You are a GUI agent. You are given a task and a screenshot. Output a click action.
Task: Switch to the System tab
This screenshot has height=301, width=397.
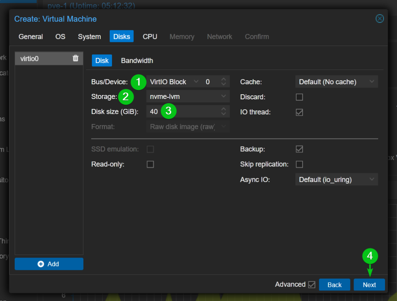coord(90,36)
